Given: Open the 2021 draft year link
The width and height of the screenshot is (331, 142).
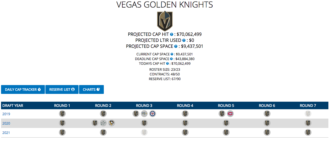Looking at the screenshot, I should click(x=6, y=133).
